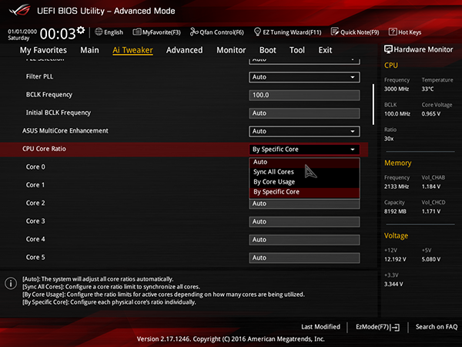Click the BCLK Frequency 100.0 field

point(304,96)
